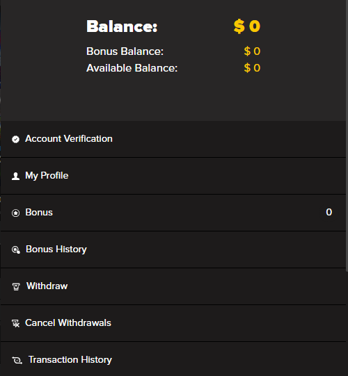Click the Cancel Withdrawals icon
Screen dimensions: 348x376
(x=16, y=323)
